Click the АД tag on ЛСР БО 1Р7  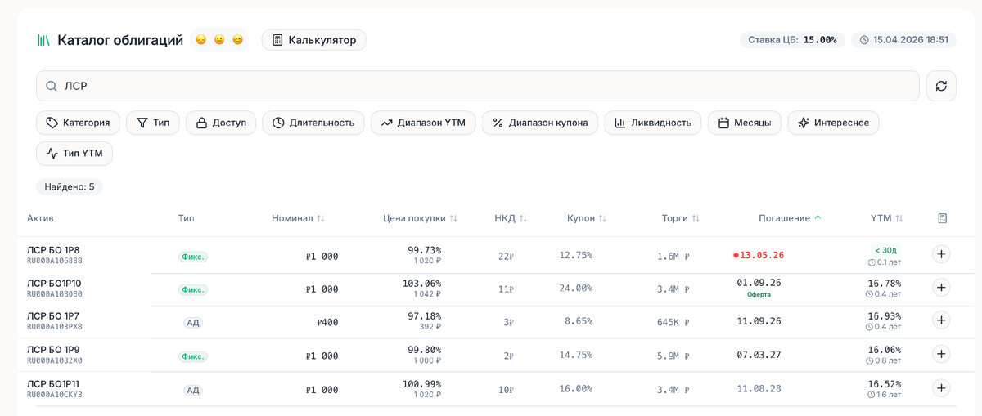(x=193, y=323)
